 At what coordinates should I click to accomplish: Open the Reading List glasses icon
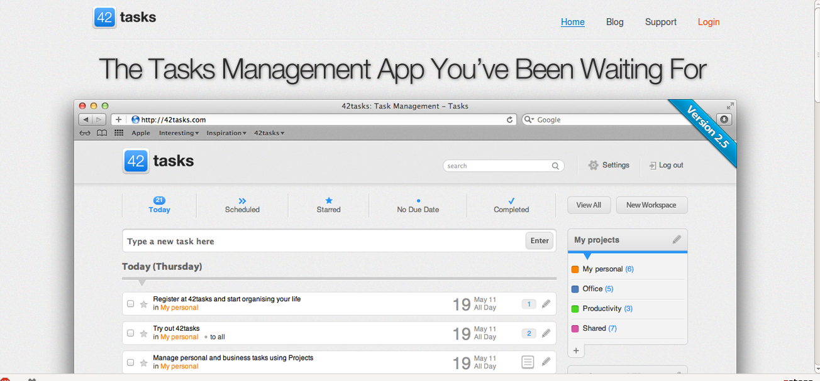tap(85, 133)
